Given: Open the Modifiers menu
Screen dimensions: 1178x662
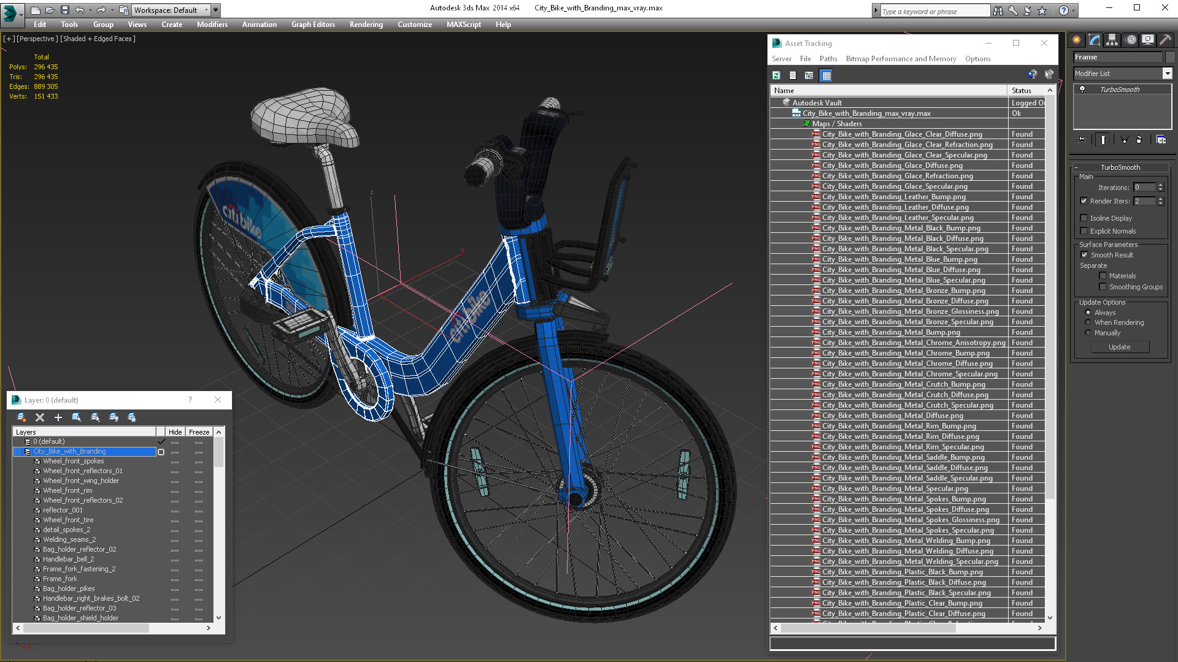Looking at the screenshot, I should (x=212, y=25).
